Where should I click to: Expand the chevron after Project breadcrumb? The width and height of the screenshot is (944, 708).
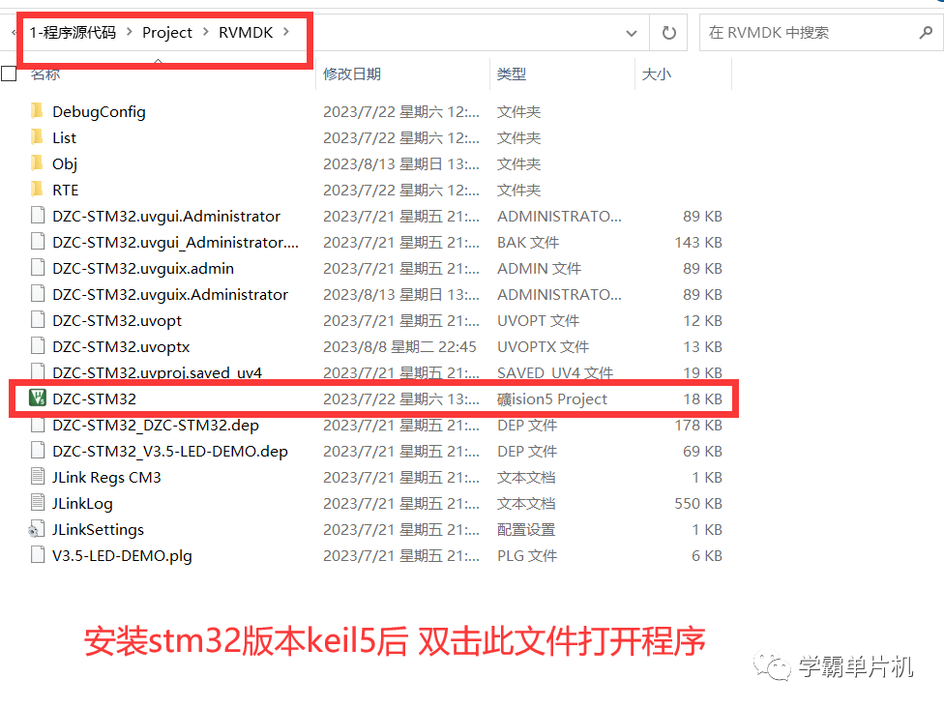click(x=206, y=31)
